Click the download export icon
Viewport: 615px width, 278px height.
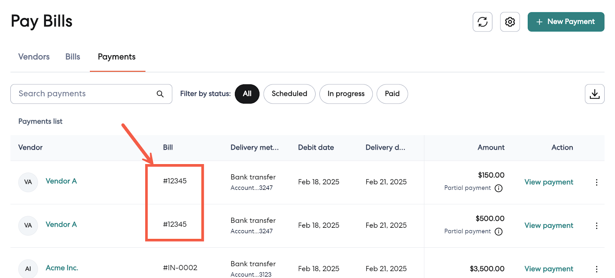click(594, 94)
